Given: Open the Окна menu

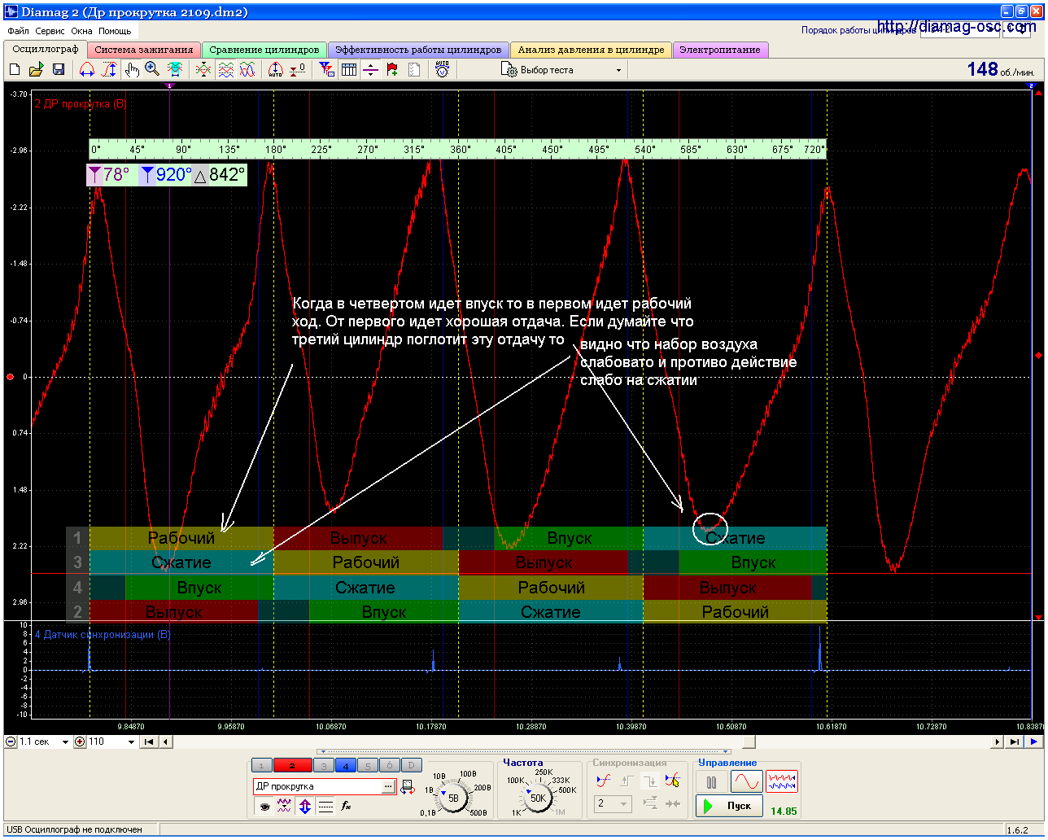Looking at the screenshot, I should [81, 31].
